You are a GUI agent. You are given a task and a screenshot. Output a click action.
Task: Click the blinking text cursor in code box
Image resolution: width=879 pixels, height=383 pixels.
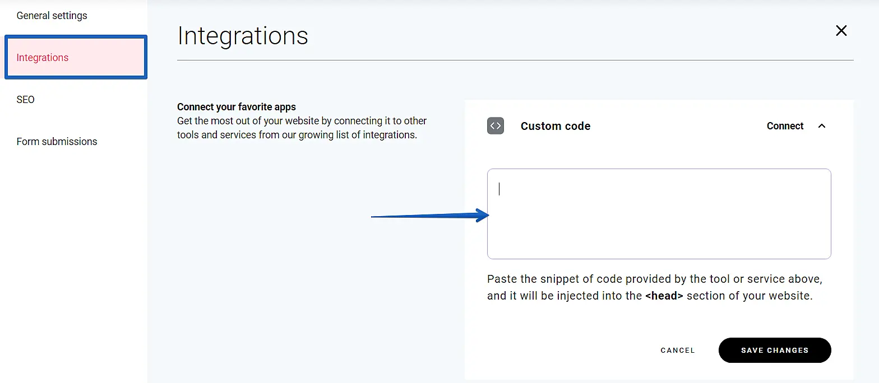pyautogui.click(x=499, y=189)
